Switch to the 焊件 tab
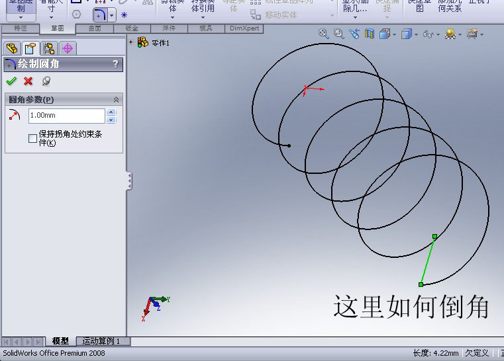 (x=169, y=28)
